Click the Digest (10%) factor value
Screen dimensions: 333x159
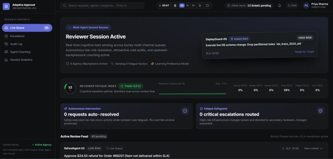pyautogui.click(x=302, y=90)
